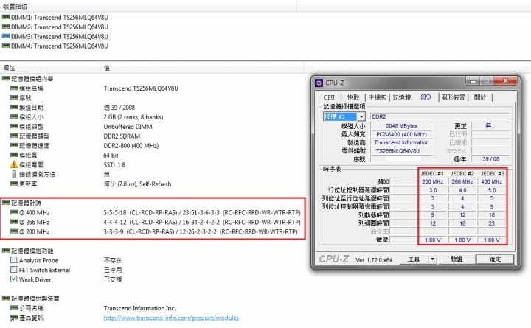Click the 確定 button in CPU-Z
This screenshot has height=328, width=531.
click(495, 259)
